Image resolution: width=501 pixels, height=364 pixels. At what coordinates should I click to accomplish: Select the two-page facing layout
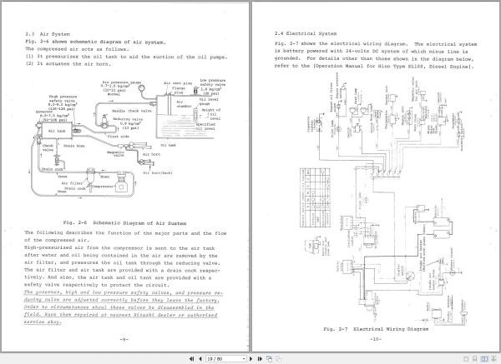click(484, 359)
